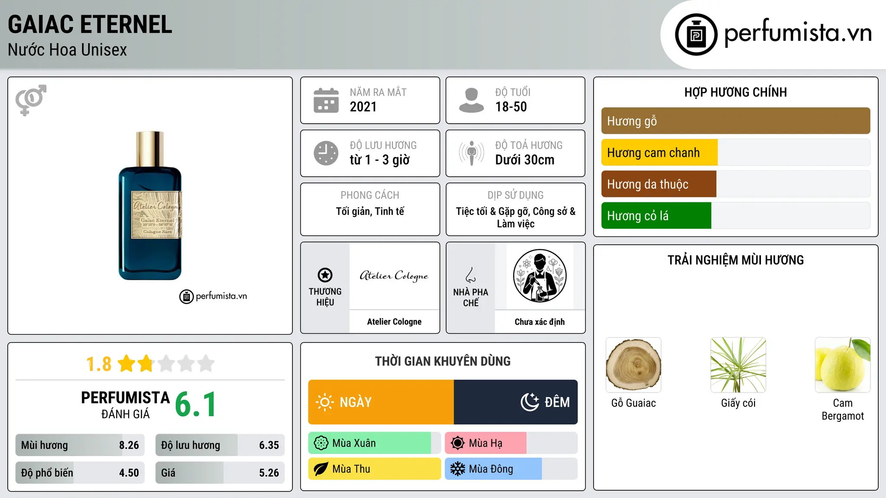886x498 pixels.
Task: Click the HỢP HƯƠNG CHÍNH heading
Action: (735, 92)
